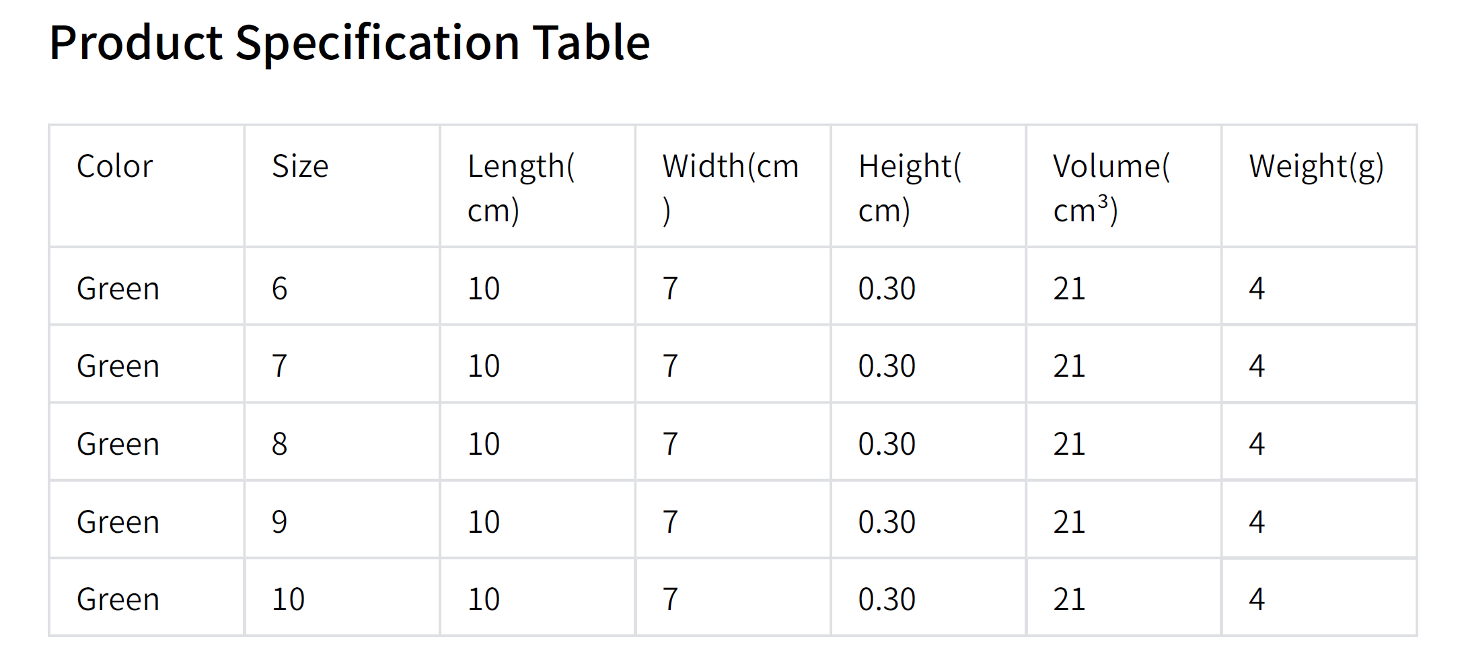Click the Width(cm) column header
The height and width of the screenshot is (666, 1466).
coord(730,188)
